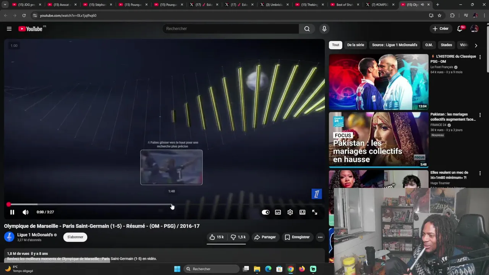Screen dimensions: 489x275
Task: Subscribe with the S'abonner button
Action: (x=75, y=237)
